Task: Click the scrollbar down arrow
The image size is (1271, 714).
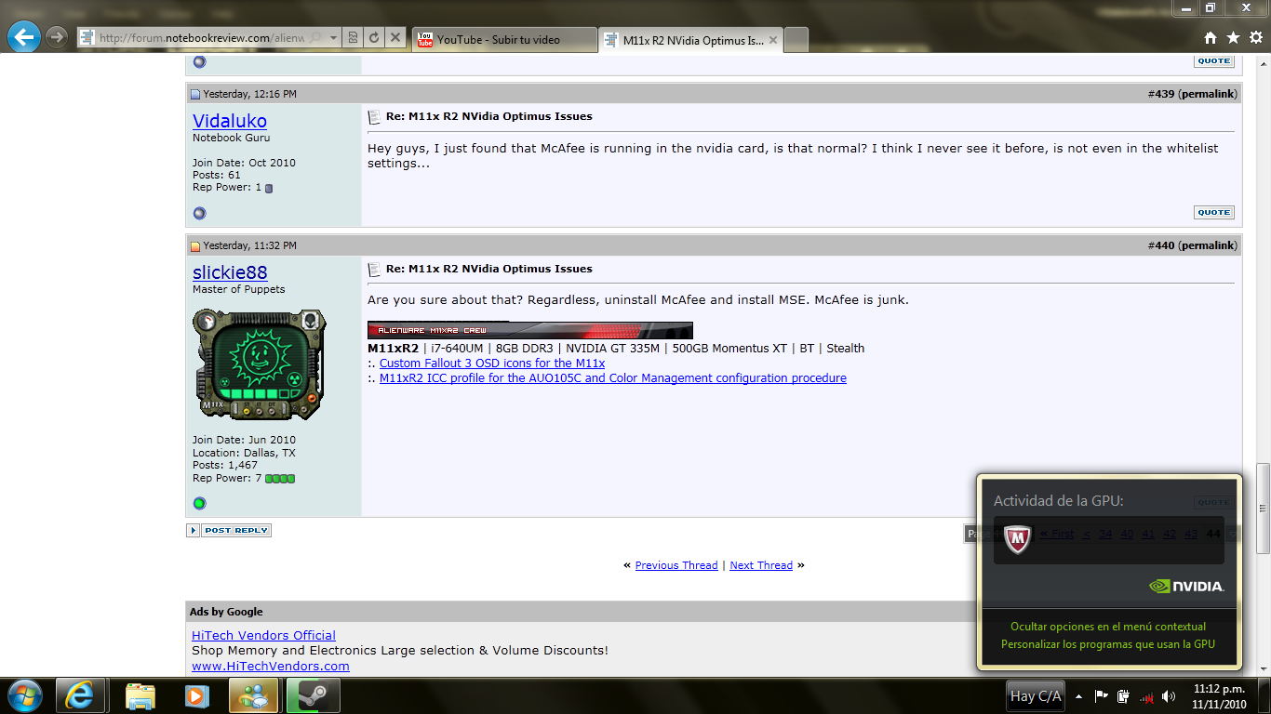Action: (x=1262, y=668)
